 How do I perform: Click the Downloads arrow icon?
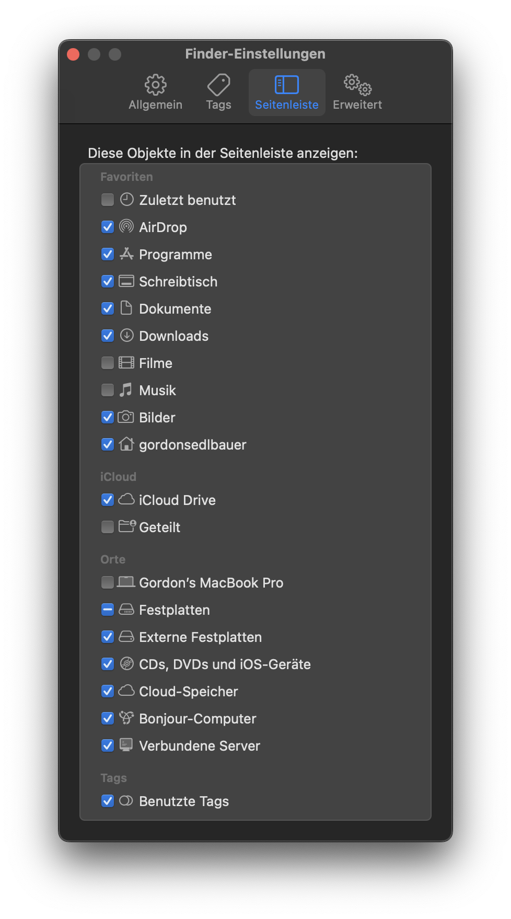(126, 336)
